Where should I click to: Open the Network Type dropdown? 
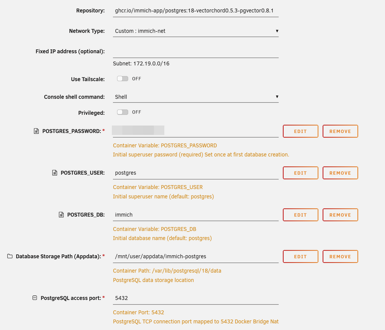click(x=196, y=31)
